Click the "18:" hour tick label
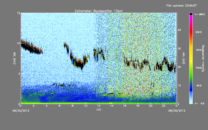This screenshot has width=208, height=130. point(138,106)
